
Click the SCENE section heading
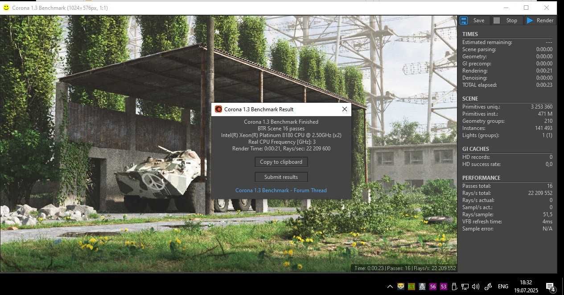(470, 99)
